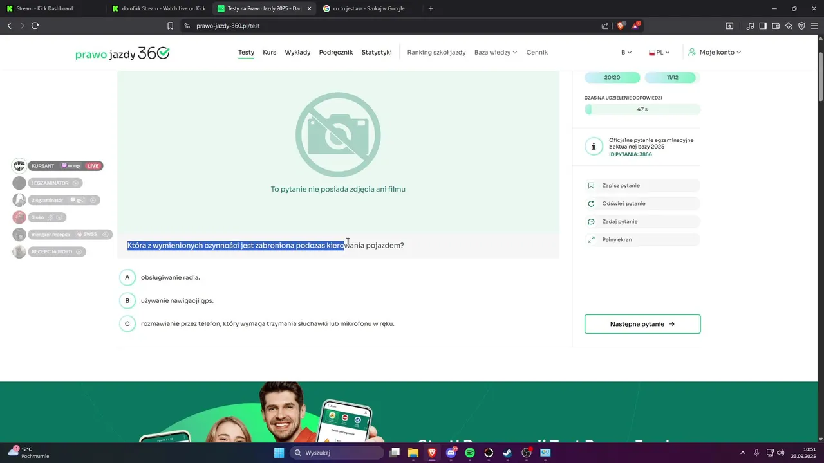The width and height of the screenshot is (824, 463).
Task: Open the Testy menu item
Action: [246, 53]
